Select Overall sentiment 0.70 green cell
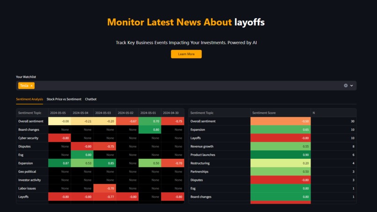 pyautogui.click(x=150, y=121)
